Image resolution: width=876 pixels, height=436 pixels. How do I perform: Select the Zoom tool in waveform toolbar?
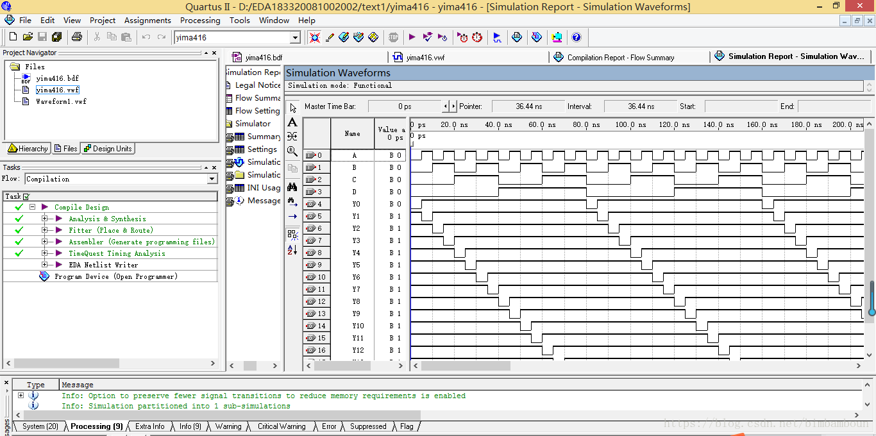(x=292, y=151)
